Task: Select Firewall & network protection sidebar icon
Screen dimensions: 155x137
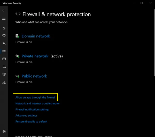Action: (4, 51)
